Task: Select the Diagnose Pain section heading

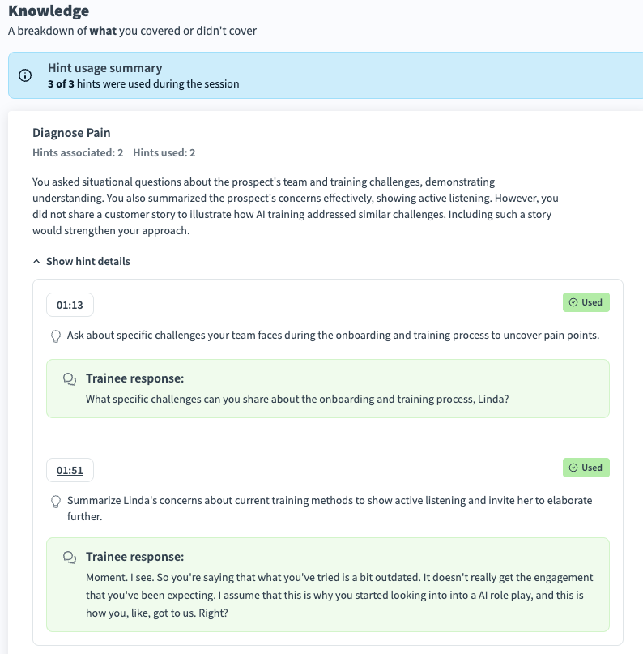Action: tap(71, 132)
